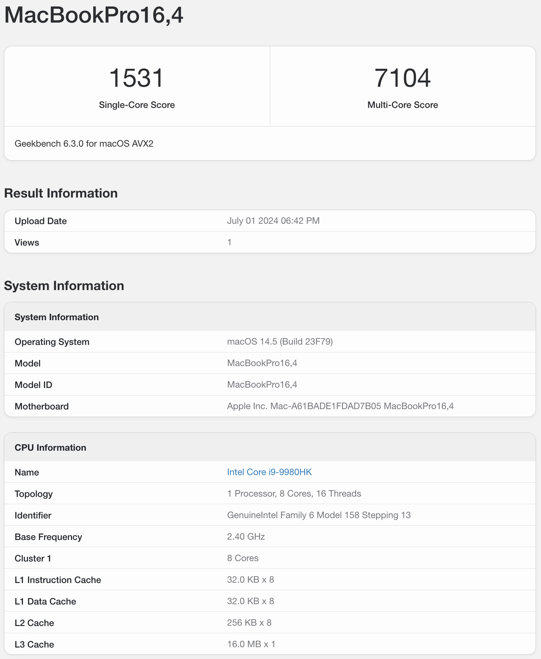Click the L2 Cache label

(x=34, y=623)
